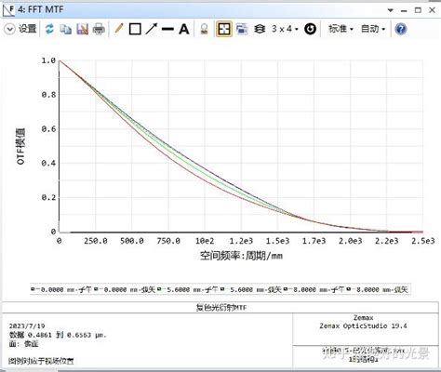Screen dimensions: 441x372
Task: Select the pencil annotation tool
Action: point(119,29)
